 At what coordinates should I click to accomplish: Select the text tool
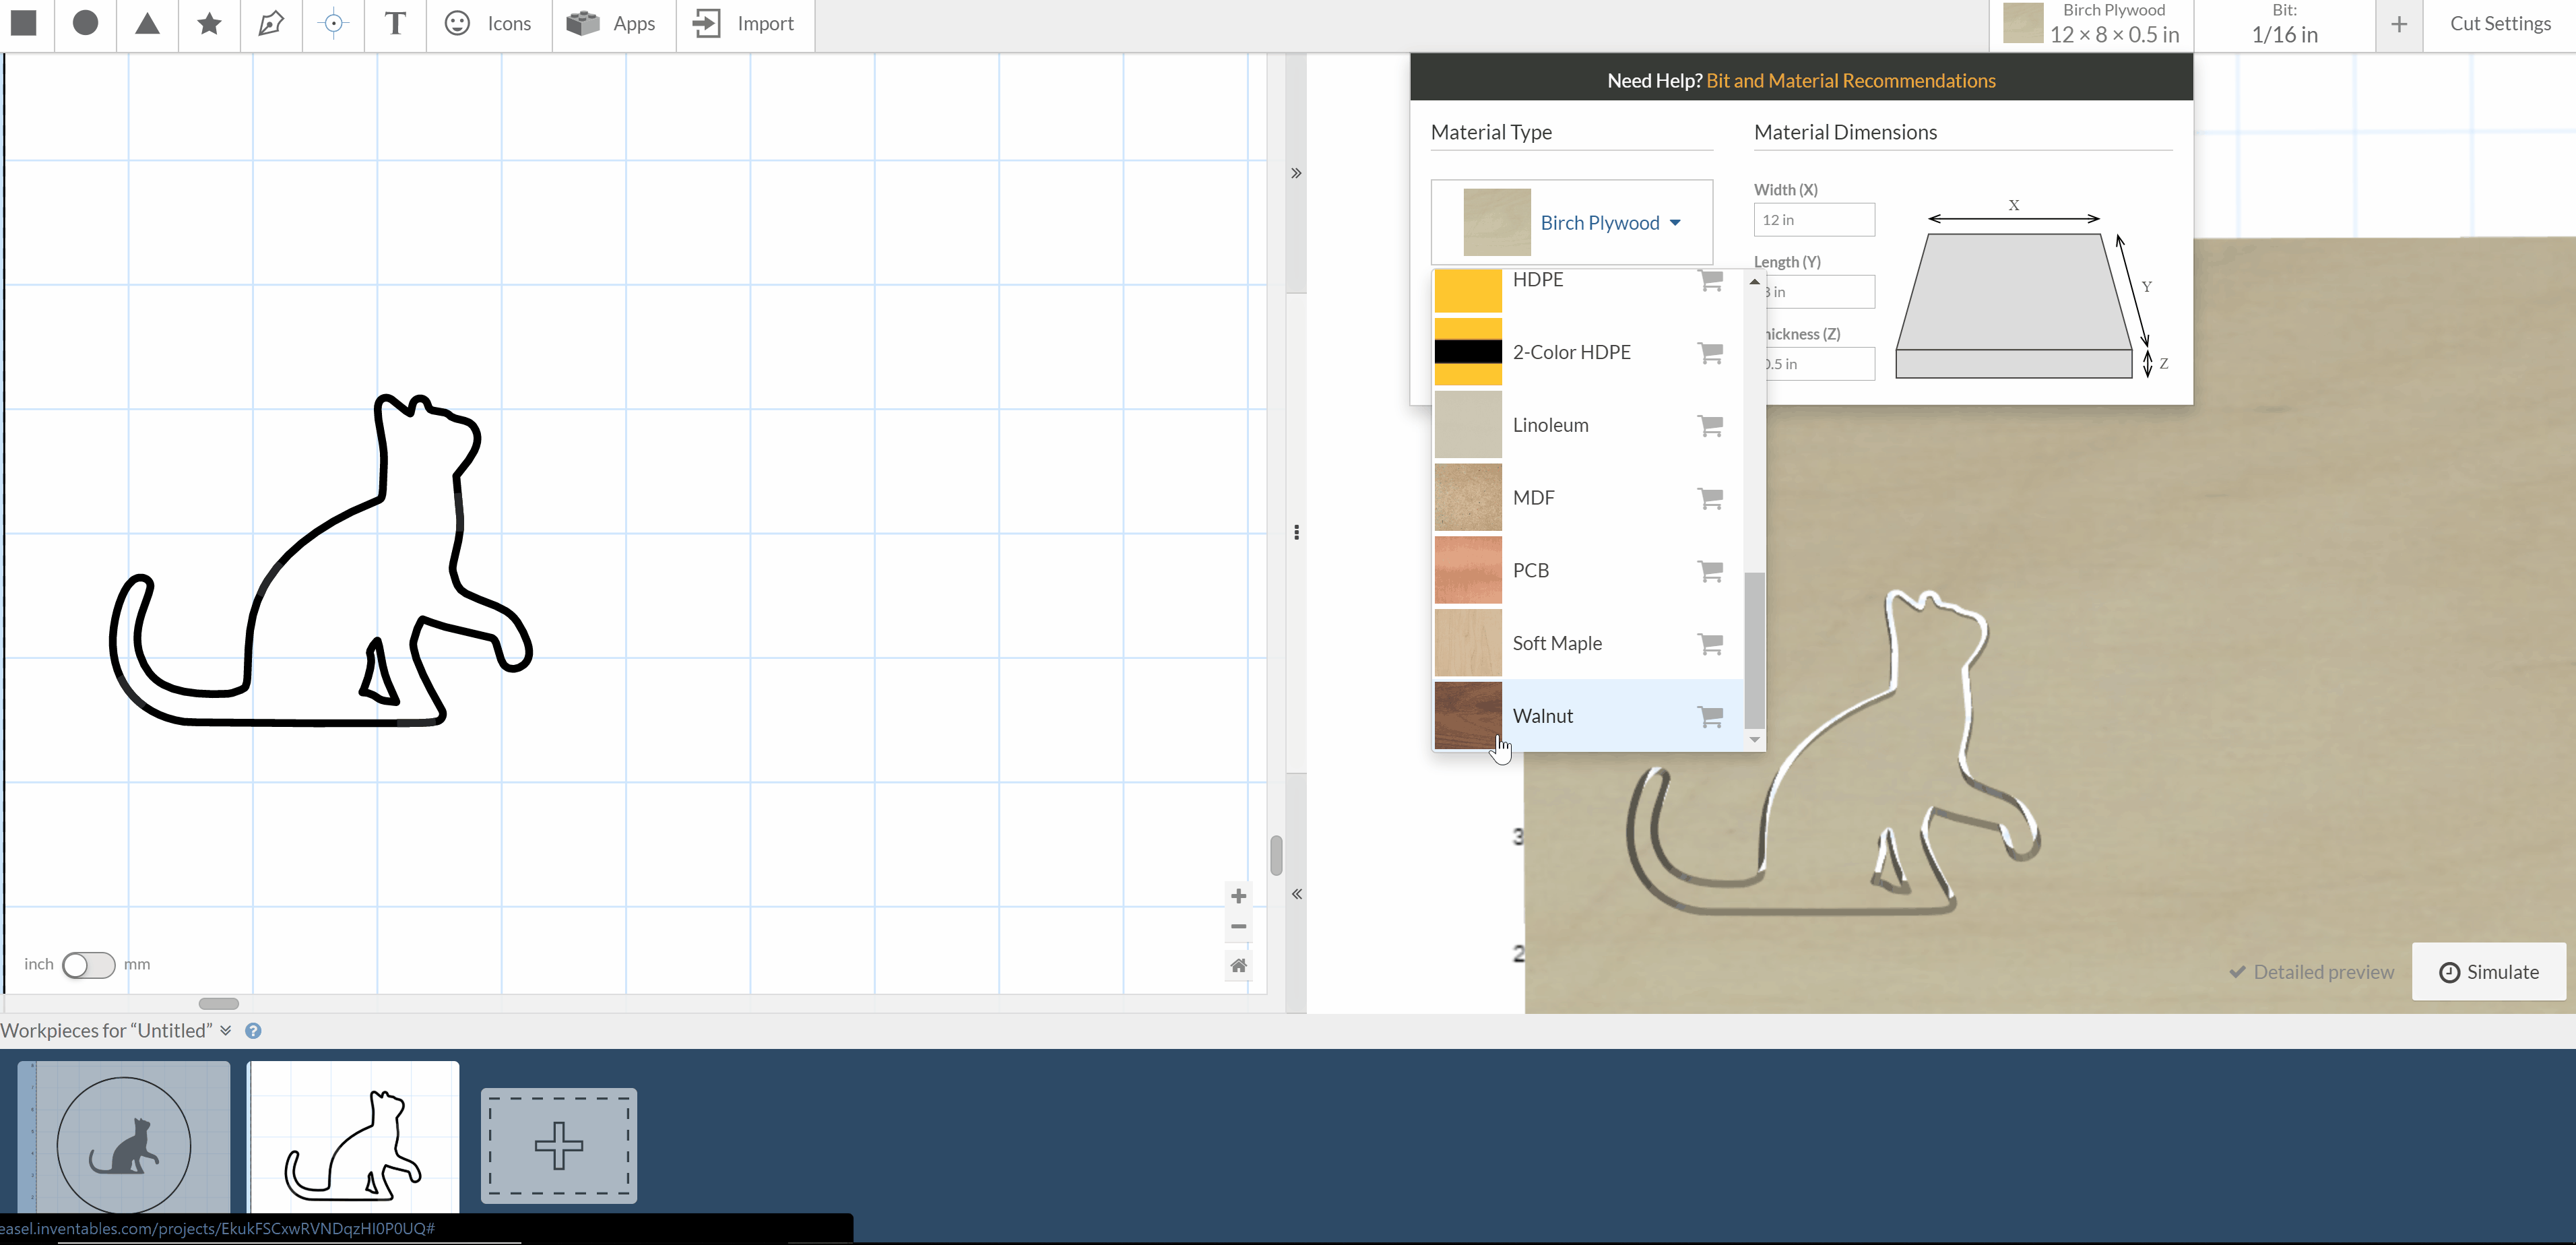395,23
